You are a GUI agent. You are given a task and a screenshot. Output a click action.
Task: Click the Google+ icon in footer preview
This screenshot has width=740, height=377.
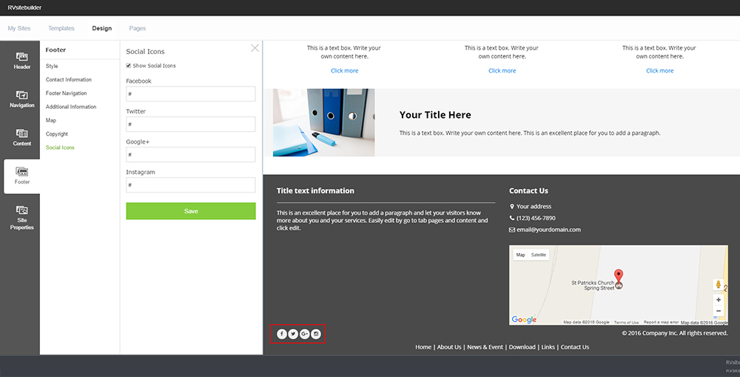point(304,334)
